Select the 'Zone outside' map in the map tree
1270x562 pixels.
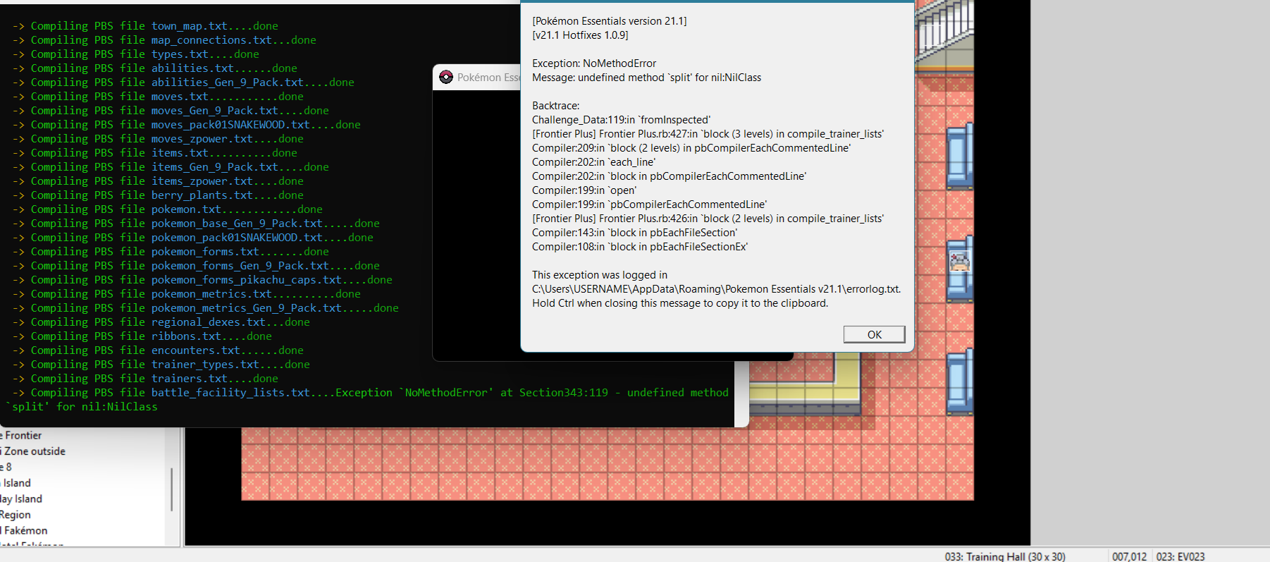(x=35, y=451)
